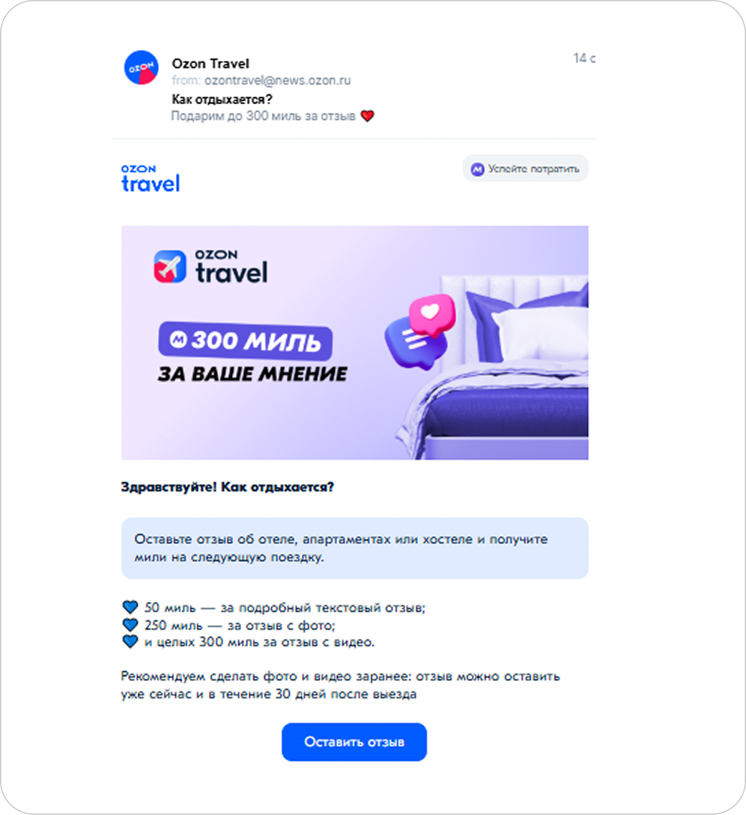Image resolution: width=746 pixels, height=815 pixels.
Task: Click the email time stamp 14 с
Action: point(584,58)
